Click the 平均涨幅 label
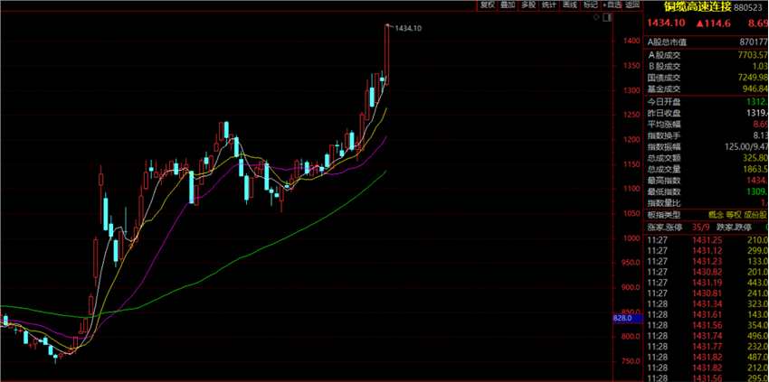 point(665,125)
